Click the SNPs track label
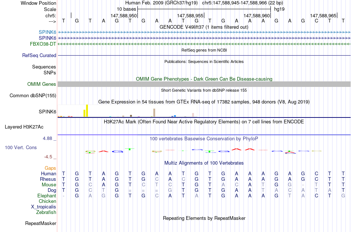Screen dimensions: 351x232 click(x=50, y=73)
